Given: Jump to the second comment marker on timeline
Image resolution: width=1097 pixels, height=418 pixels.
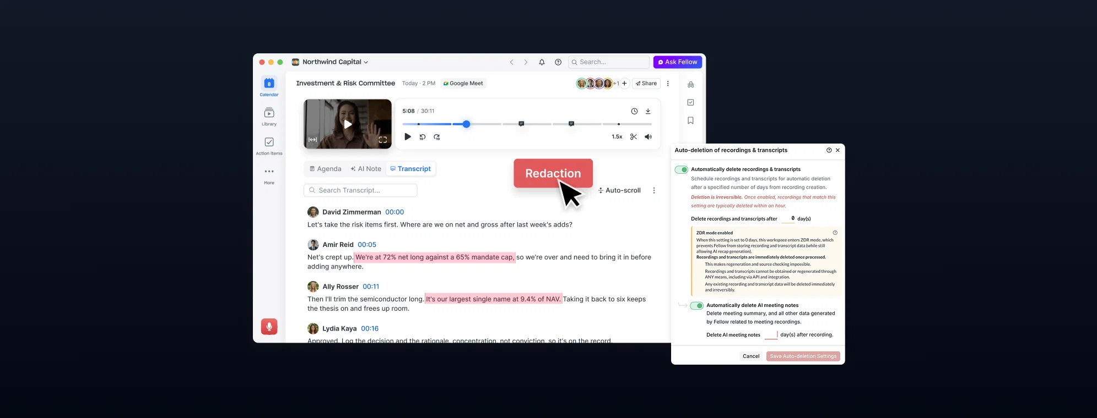Looking at the screenshot, I should coord(571,124).
